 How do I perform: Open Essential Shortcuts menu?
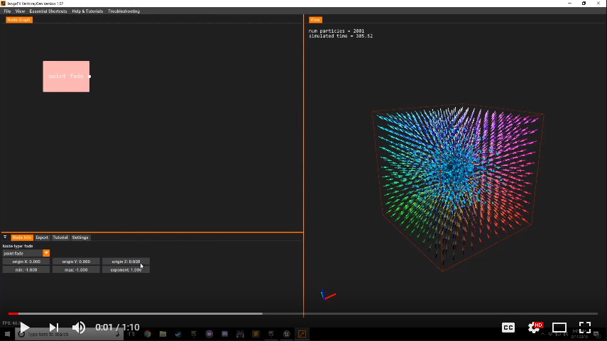pos(48,11)
